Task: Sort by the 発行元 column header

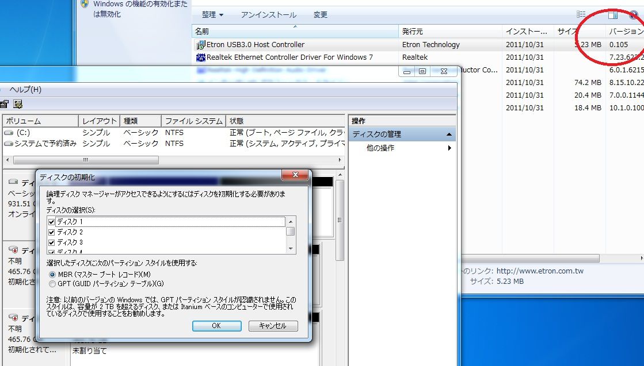Action: 450,31
